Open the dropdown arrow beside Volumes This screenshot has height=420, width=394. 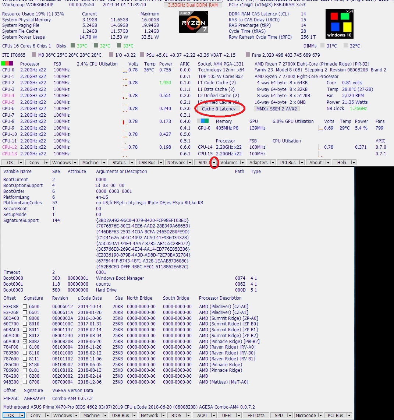[x=242, y=162]
